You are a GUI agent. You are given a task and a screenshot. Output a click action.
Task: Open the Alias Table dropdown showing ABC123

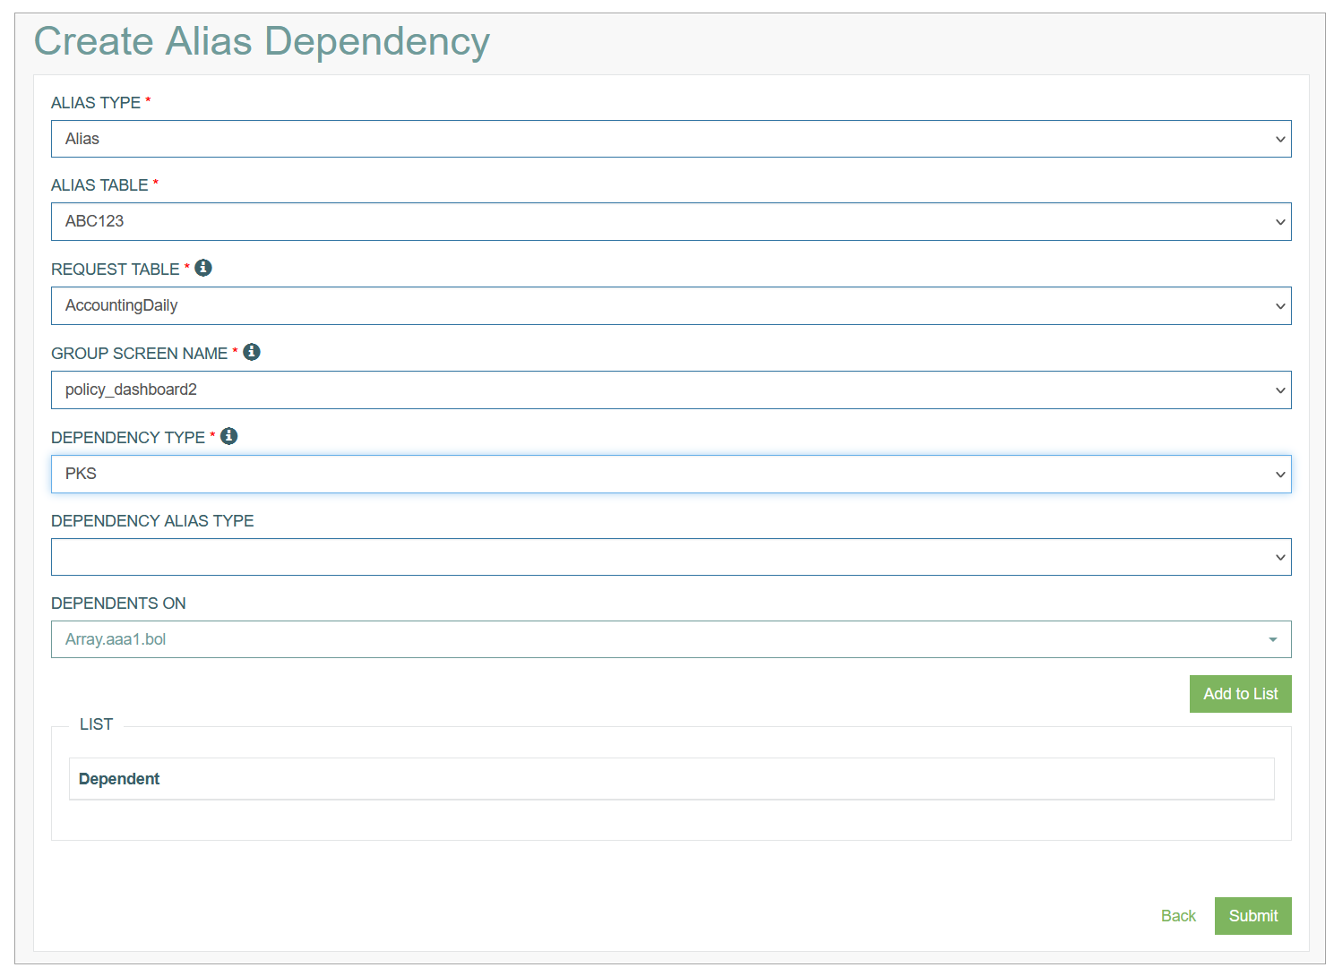(x=671, y=221)
